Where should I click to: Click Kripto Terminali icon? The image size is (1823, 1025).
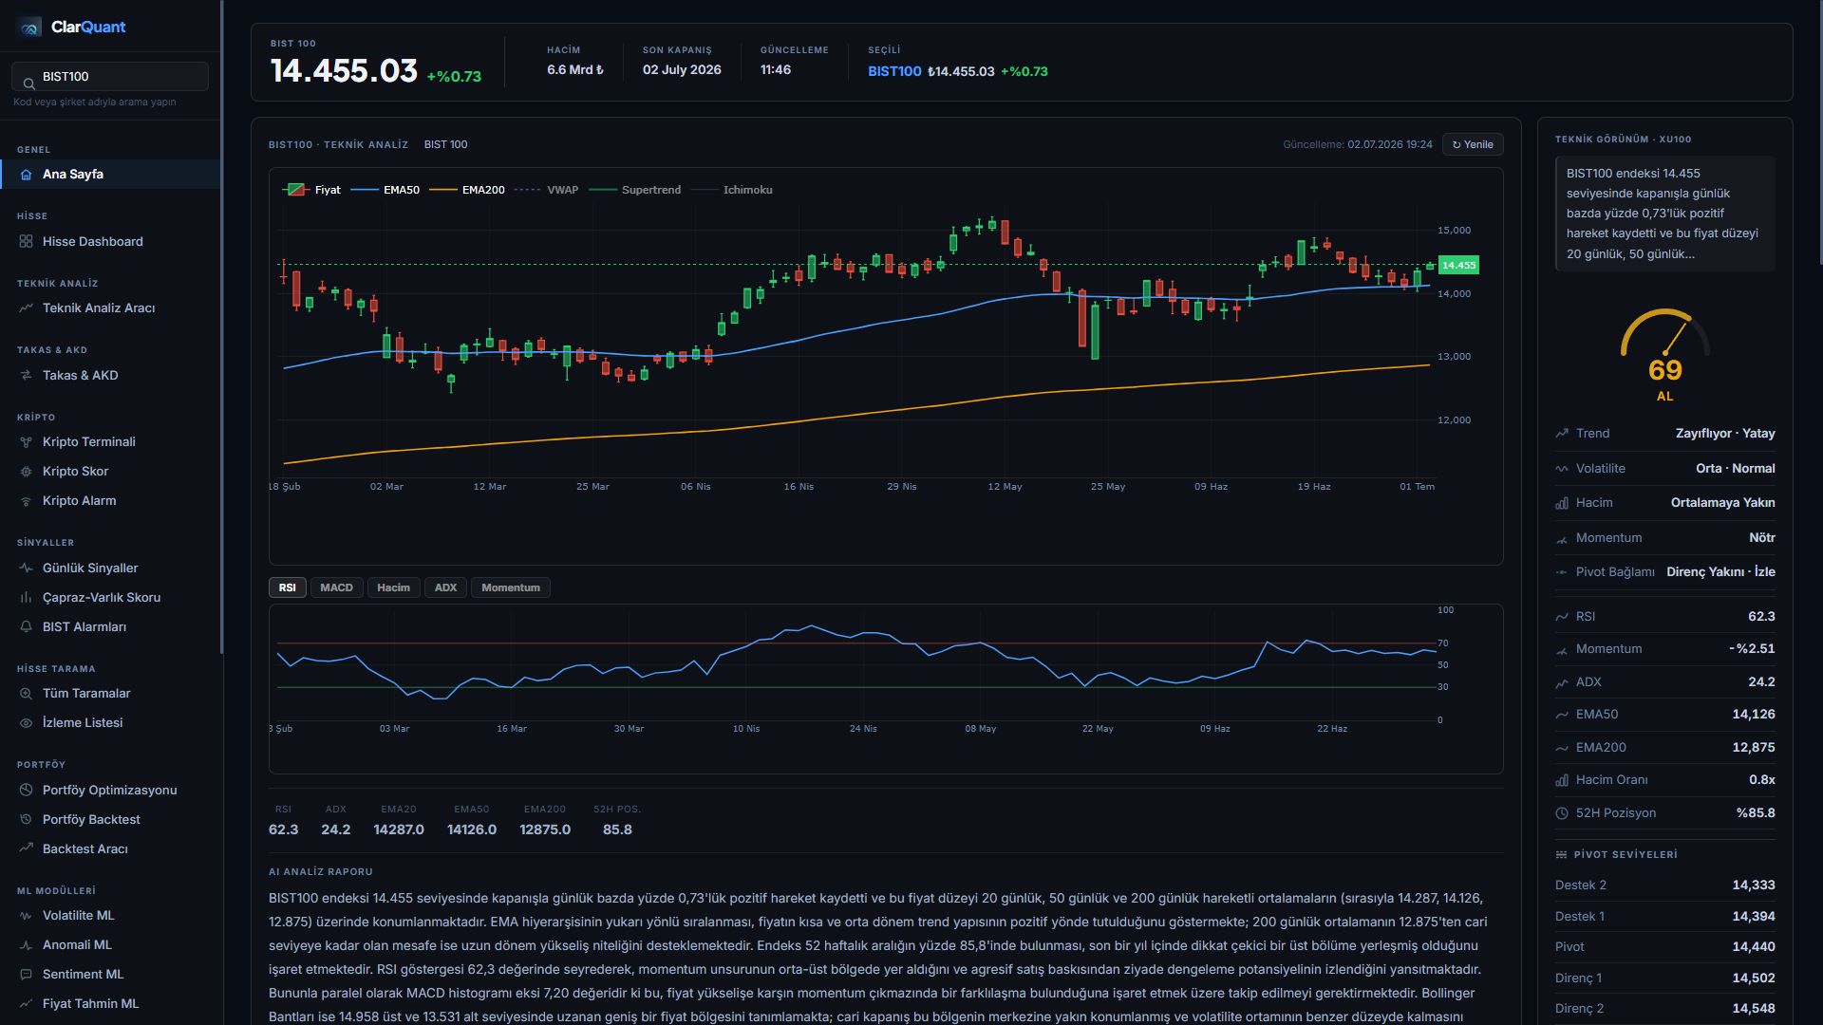click(x=26, y=442)
